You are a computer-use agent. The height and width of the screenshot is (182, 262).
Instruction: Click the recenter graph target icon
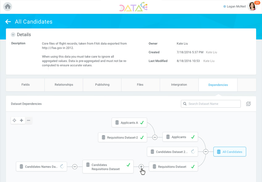click(x=14, y=120)
